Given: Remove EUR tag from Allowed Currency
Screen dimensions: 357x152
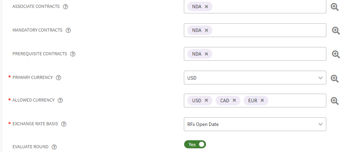Looking at the screenshot, I should (262, 101).
